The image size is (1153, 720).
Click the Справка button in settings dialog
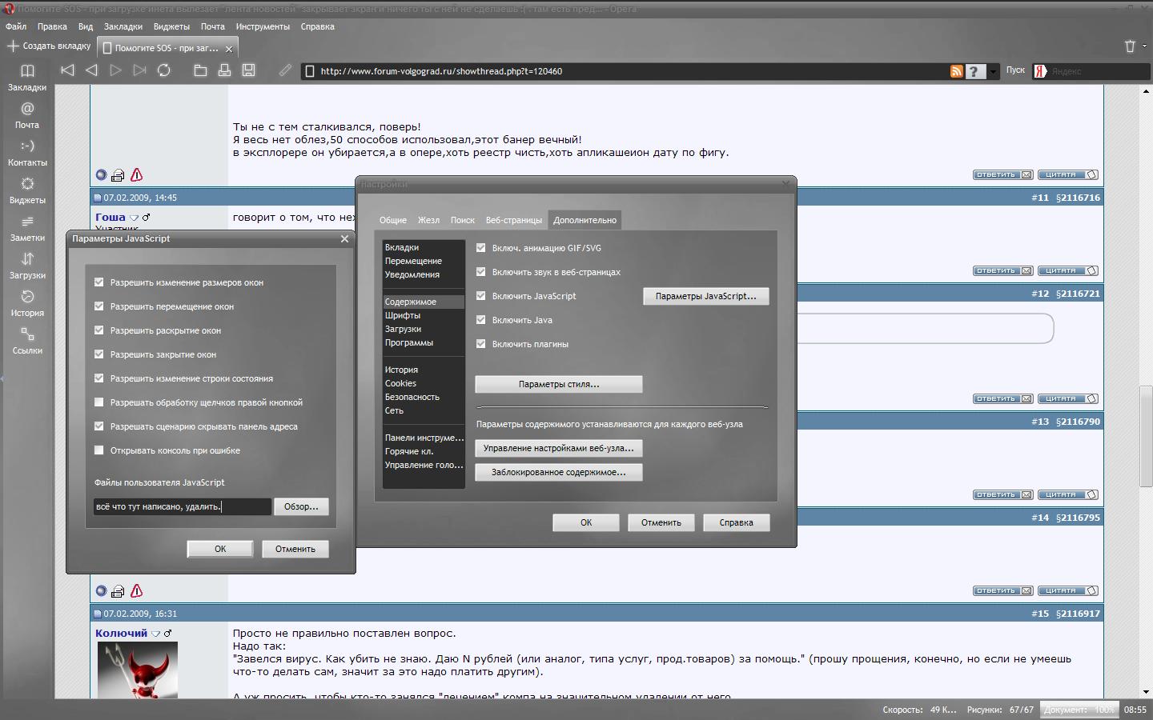(x=736, y=522)
